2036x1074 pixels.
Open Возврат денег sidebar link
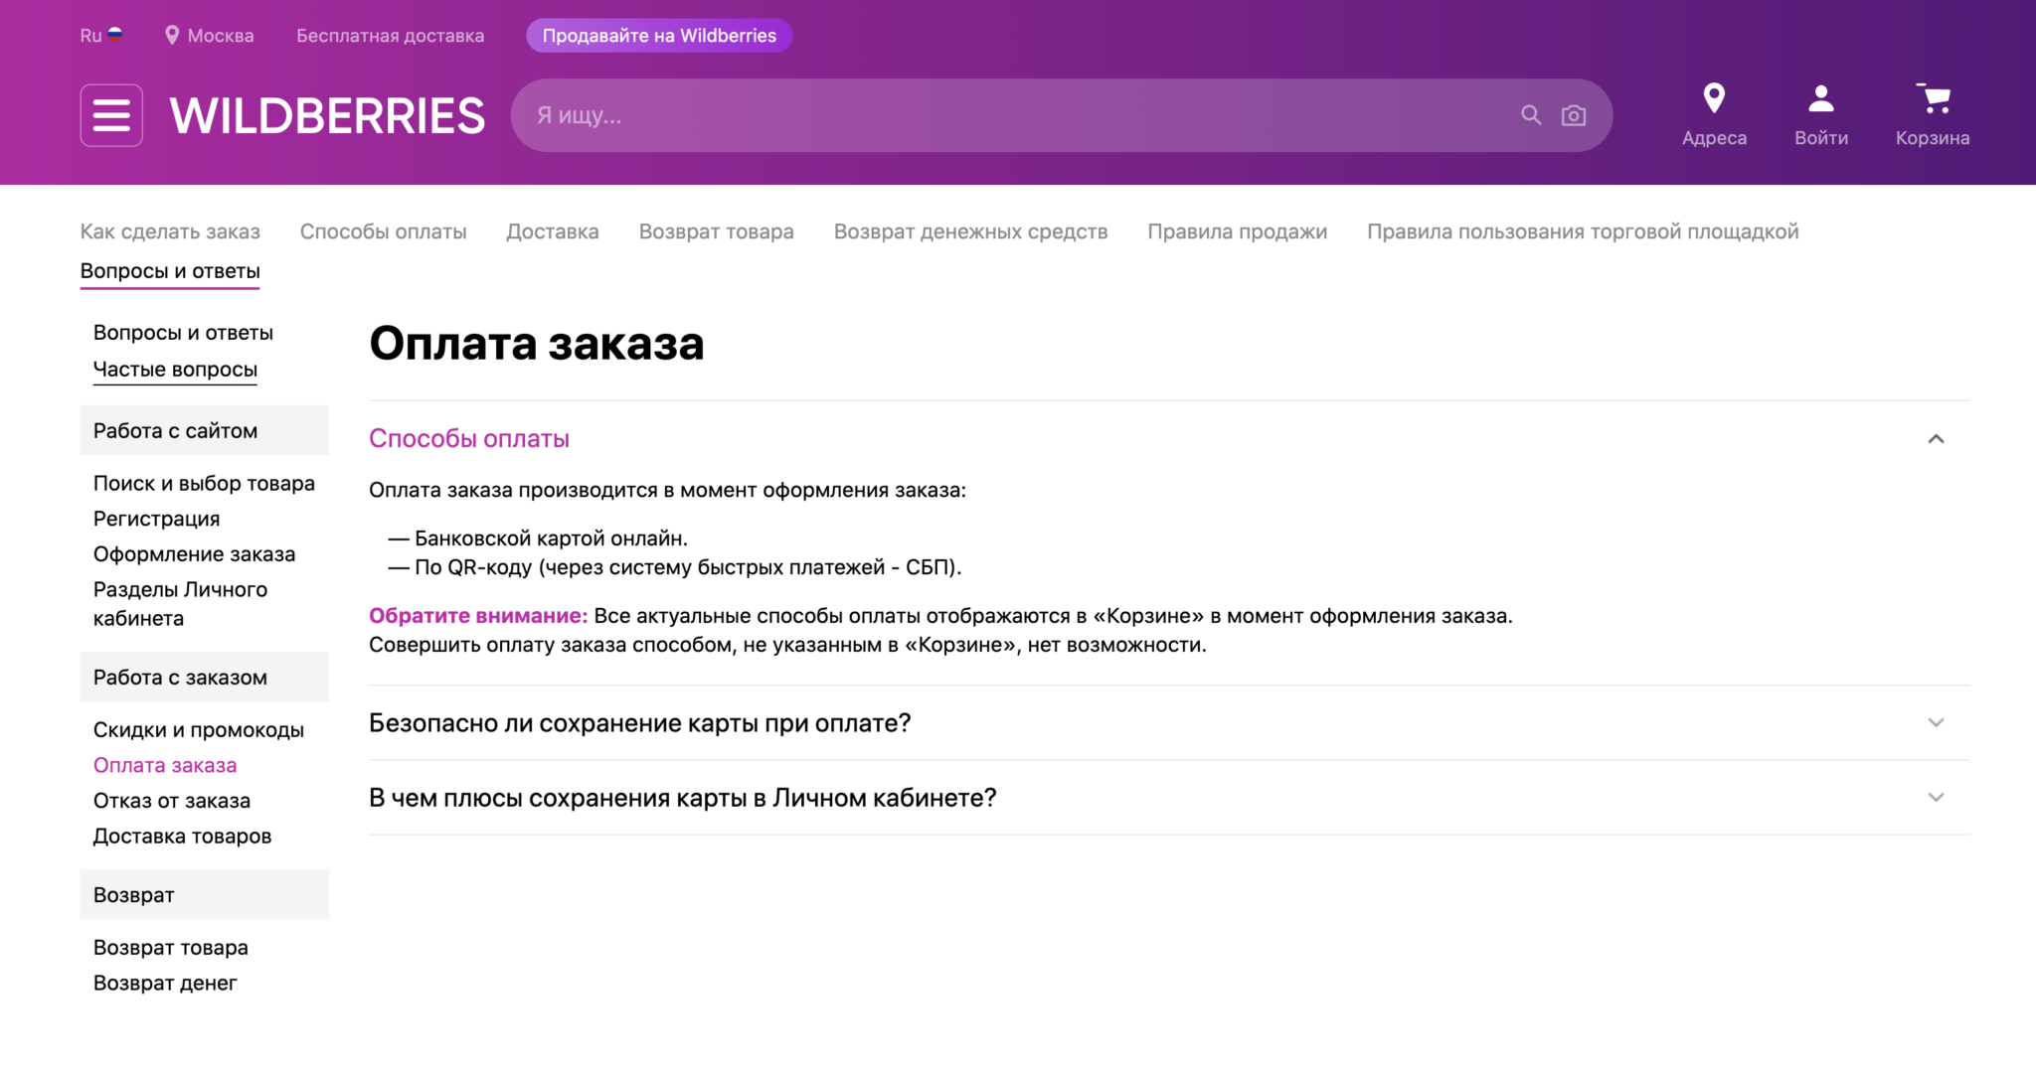coord(165,983)
